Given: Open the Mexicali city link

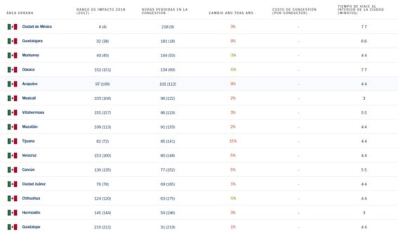Looking at the screenshot, I should click(x=29, y=98).
